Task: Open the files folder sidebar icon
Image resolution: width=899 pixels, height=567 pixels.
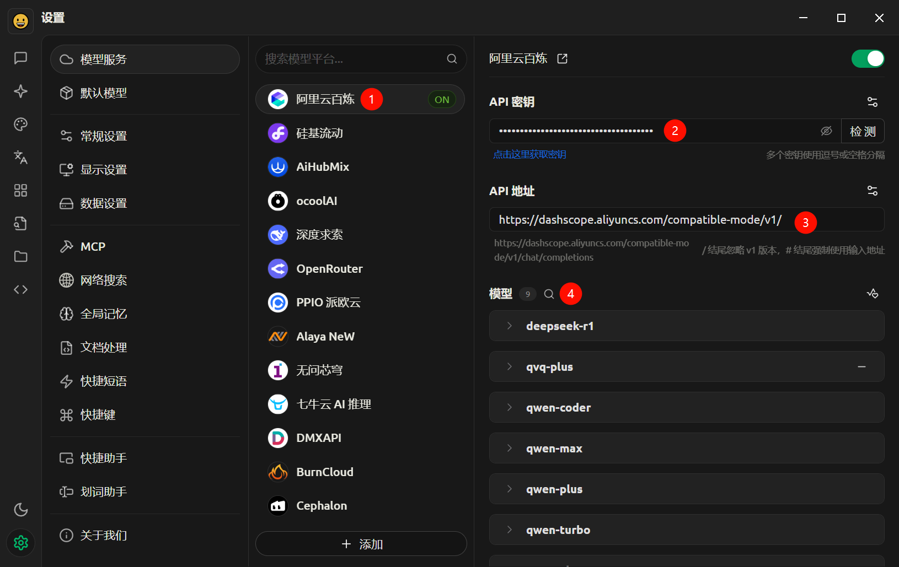Action: point(20,256)
